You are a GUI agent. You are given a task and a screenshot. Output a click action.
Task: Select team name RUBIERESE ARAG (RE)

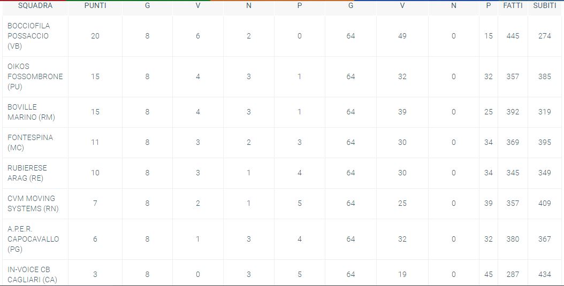click(x=27, y=173)
